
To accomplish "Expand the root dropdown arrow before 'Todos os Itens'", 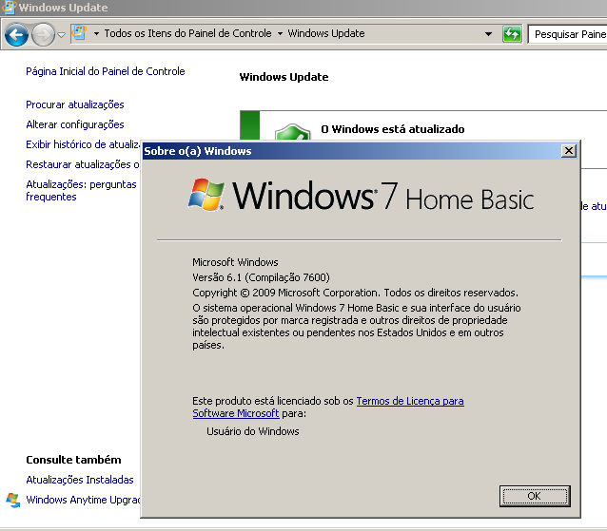I will (x=96, y=34).
